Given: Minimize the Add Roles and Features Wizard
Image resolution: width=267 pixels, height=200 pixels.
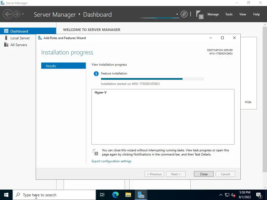Looking at the screenshot, I should pos(211,38).
